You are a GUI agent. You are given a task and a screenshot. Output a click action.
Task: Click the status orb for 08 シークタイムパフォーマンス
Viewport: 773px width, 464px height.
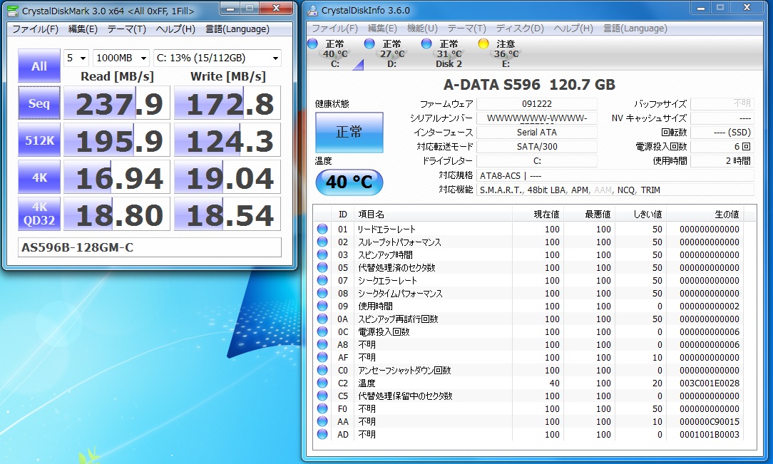[x=322, y=293]
